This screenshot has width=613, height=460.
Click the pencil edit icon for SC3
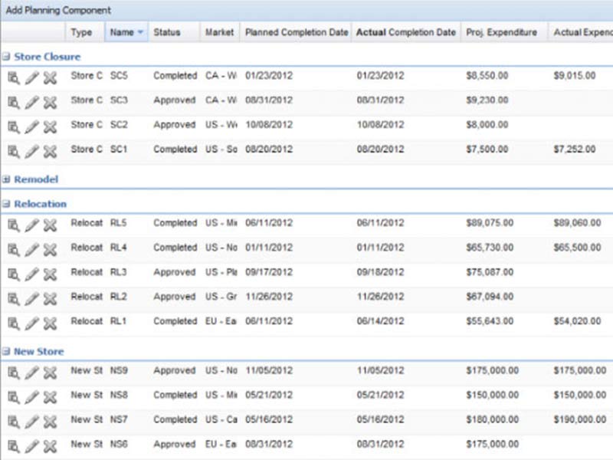coord(31,101)
